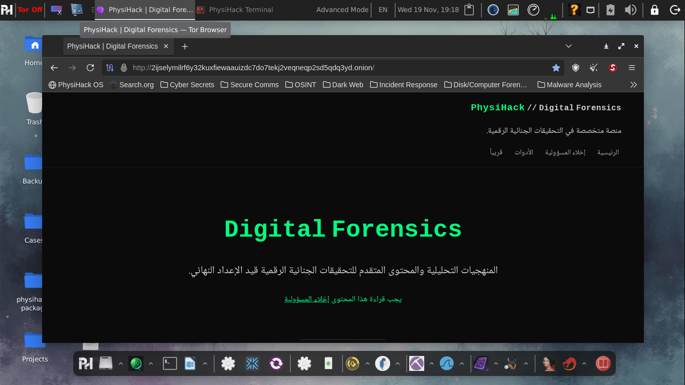The width and height of the screenshot is (685, 385).
Task: Click the PhysiHack logo in the dock
Action: pos(85,363)
